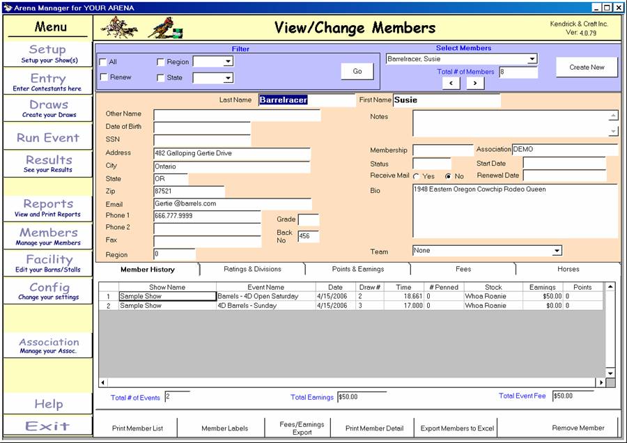Switch to the Fees tab

(463, 269)
